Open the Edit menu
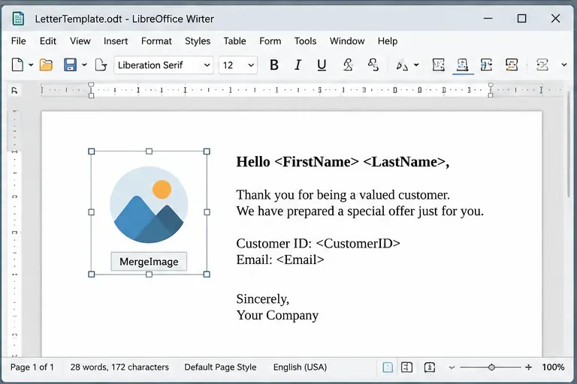Screen dimensions: 577x384 click(48, 40)
